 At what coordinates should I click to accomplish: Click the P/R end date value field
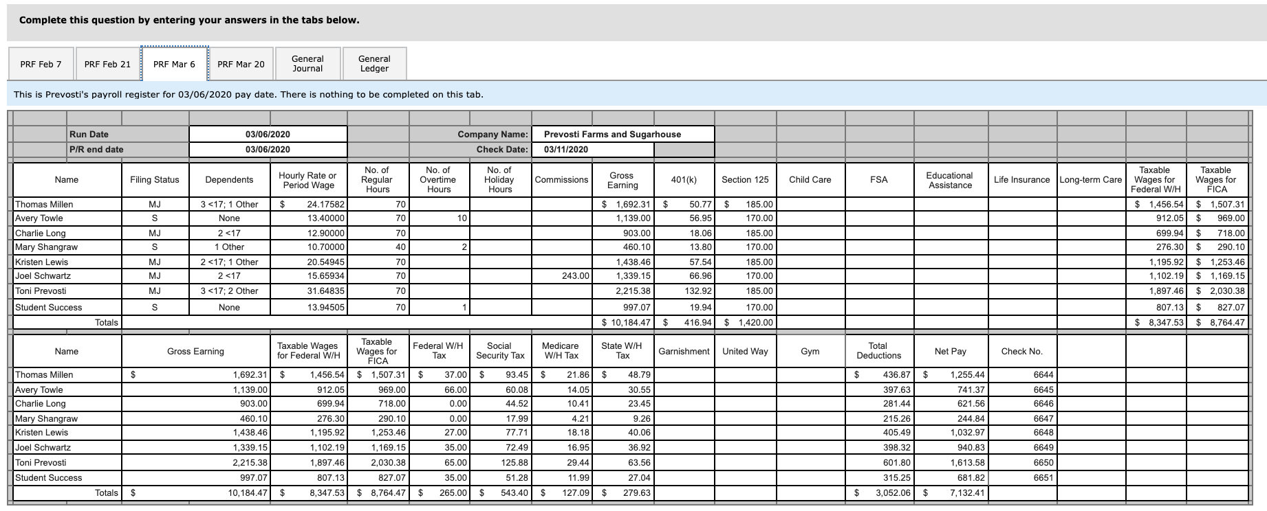point(268,149)
